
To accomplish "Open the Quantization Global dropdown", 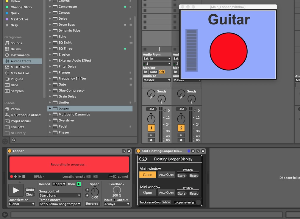I will coord(22,204).
